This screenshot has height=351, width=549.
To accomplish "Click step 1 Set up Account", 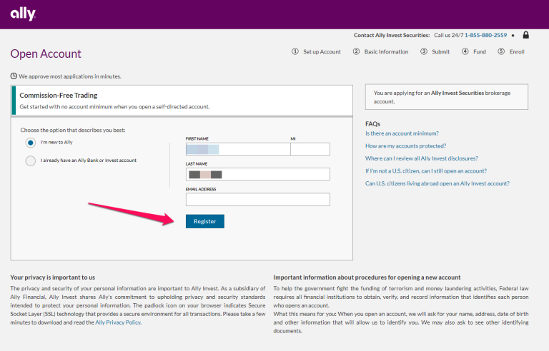I will 316,51.
